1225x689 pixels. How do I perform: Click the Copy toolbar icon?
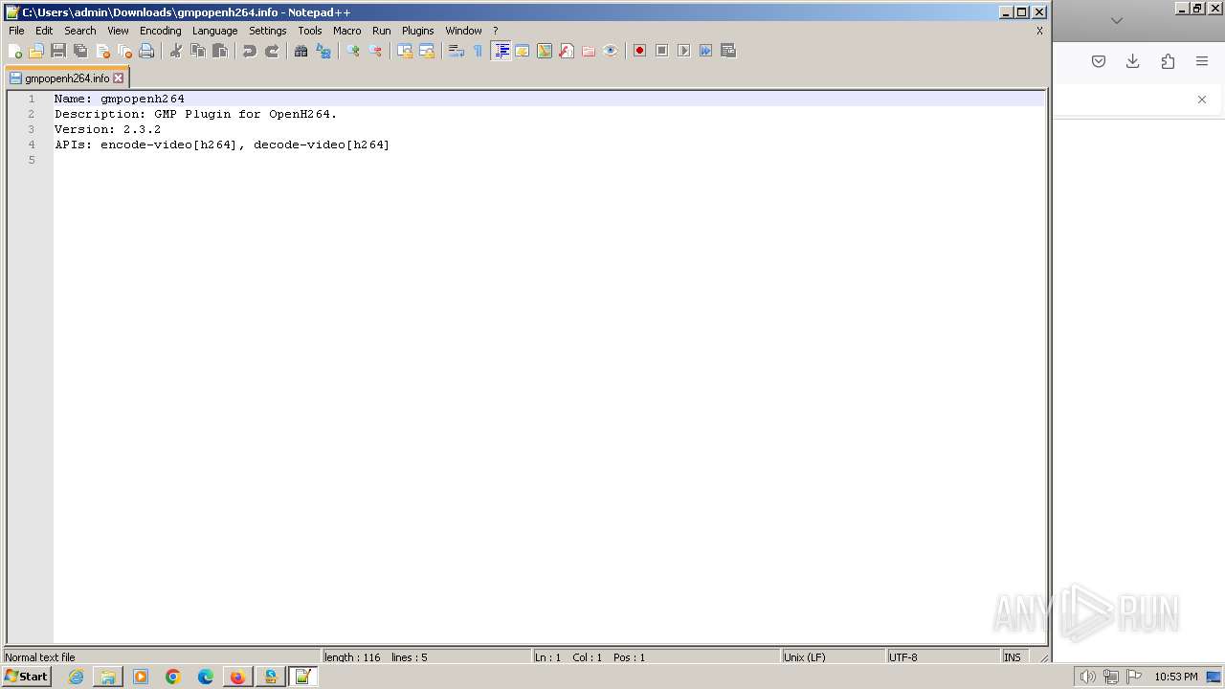[x=198, y=51]
